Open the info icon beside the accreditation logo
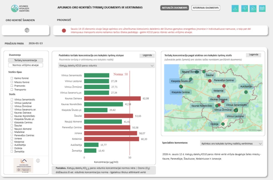 pyautogui.click(x=37, y=160)
